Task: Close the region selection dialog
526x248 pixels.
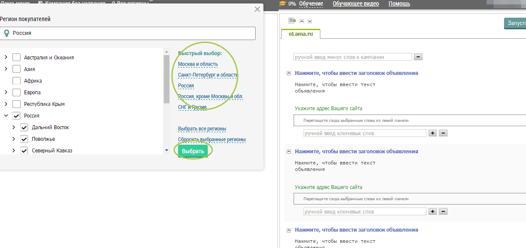Action: pos(257,9)
